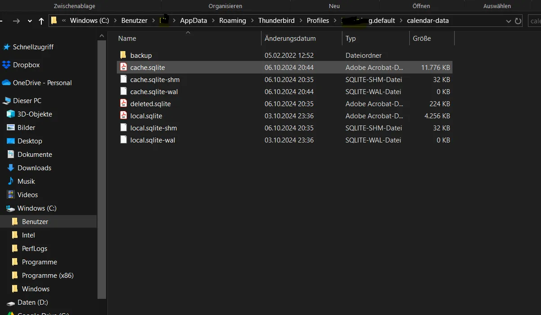Click the up-one-level arrow
Screen dimensions: 541x315
click(x=41, y=21)
